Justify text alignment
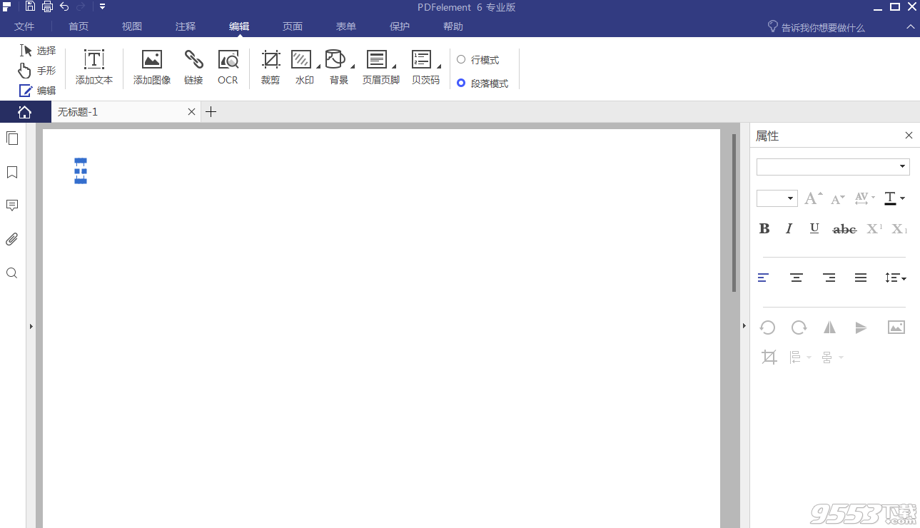 861,278
